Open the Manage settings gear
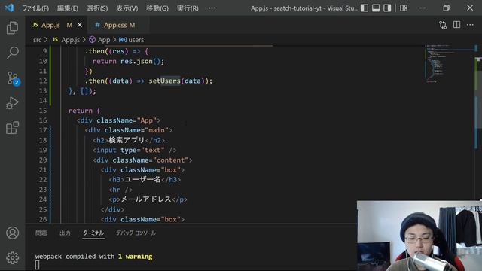The width and height of the screenshot is (482, 271). 12,257
